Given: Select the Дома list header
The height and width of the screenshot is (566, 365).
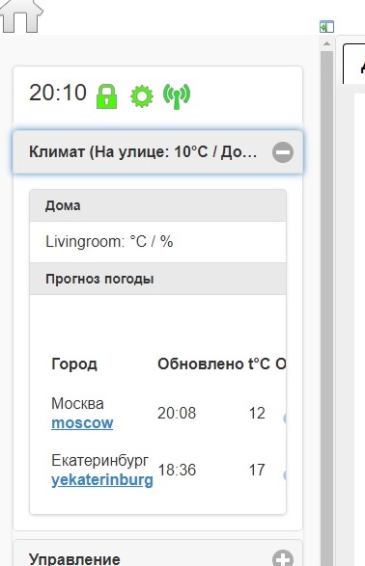Looking at the screenshot, I should 158,205.
